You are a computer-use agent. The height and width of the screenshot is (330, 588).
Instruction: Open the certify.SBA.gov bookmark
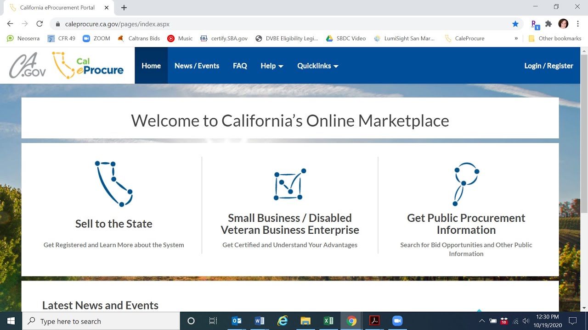[x=224, y=38]
